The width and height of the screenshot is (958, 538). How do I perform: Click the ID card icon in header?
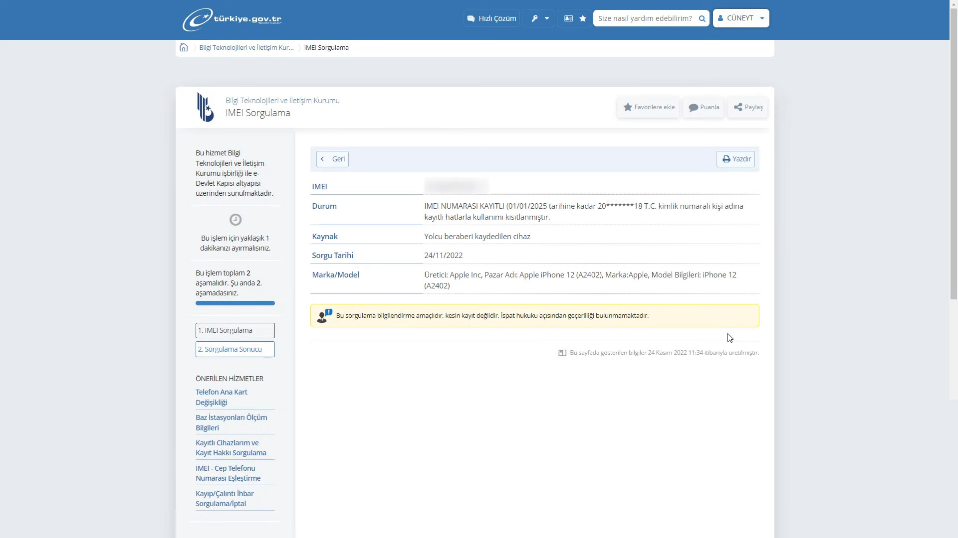[568, 18]
